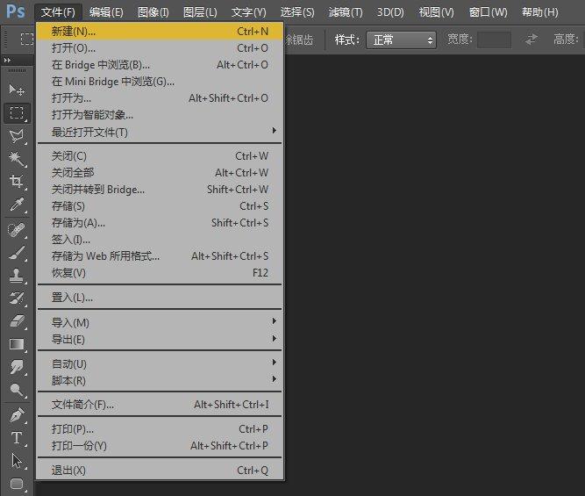The image size is (585, 496).
Task: Open marquee tool preset picker in options bar
Action: pyautogui.click(x=27, y=39)
